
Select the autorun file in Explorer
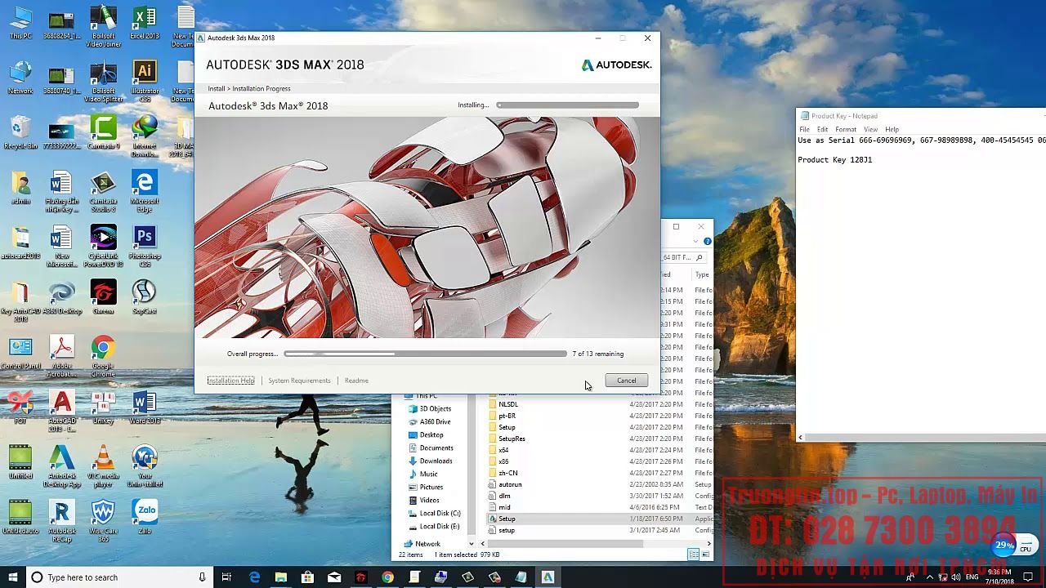point(510,484)
